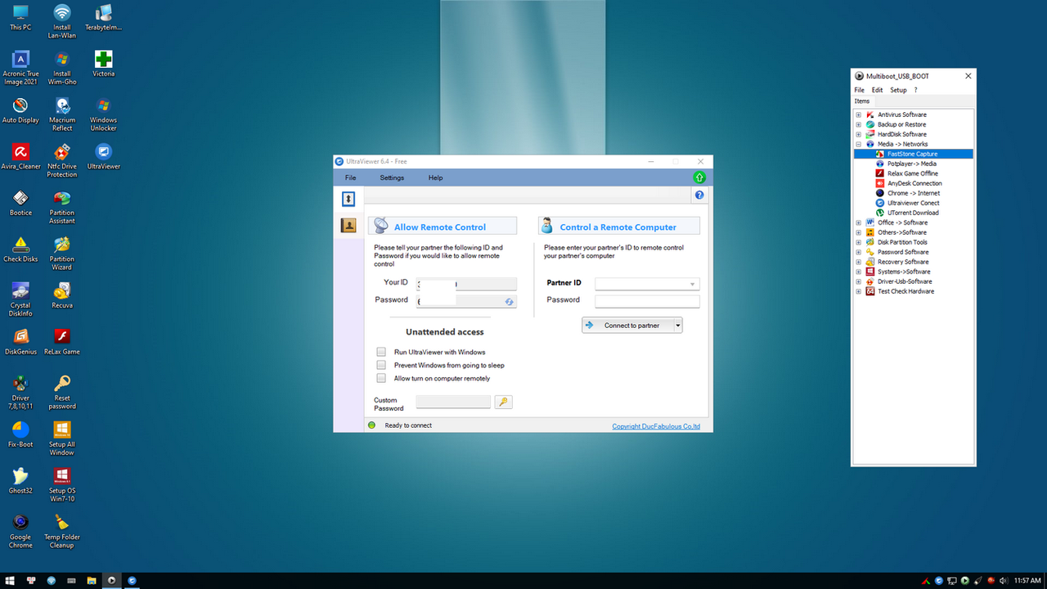Open Google Chrome desktop shortcut
The height and width of the screenshot is (589, 1047).
[x=20, y=533]
